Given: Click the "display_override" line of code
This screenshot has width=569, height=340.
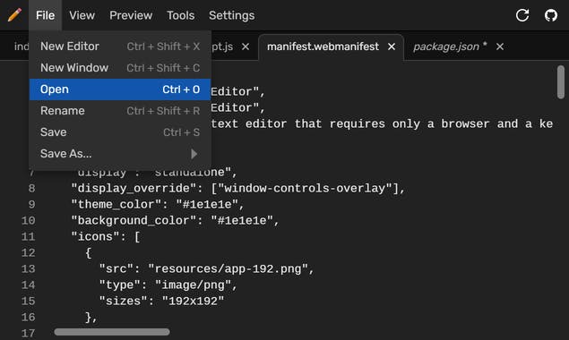Looking at the screenshot, I should tap(237, 189).
